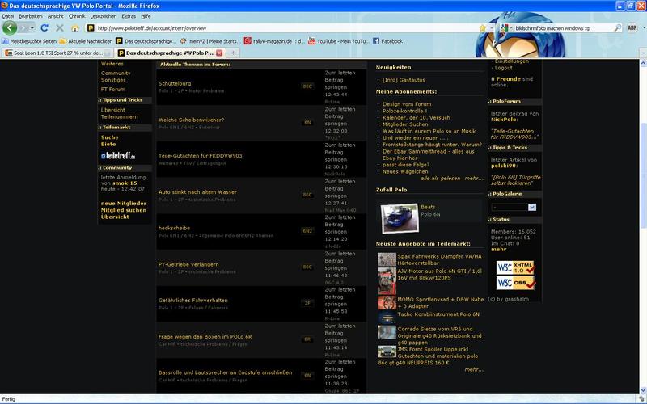Click alle als gelesen link
The image size is (647, 404).
[440, 178]
